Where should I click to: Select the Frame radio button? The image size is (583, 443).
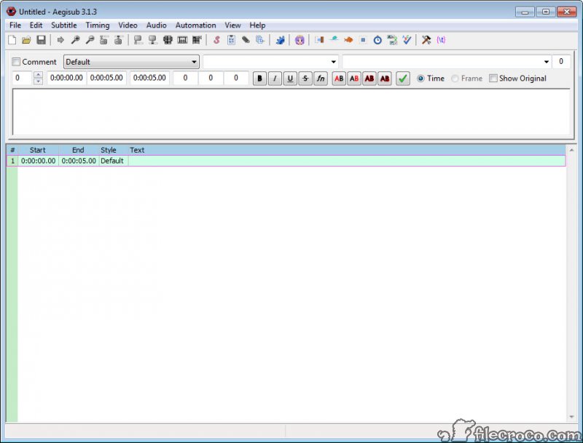(x=455, y=79)
